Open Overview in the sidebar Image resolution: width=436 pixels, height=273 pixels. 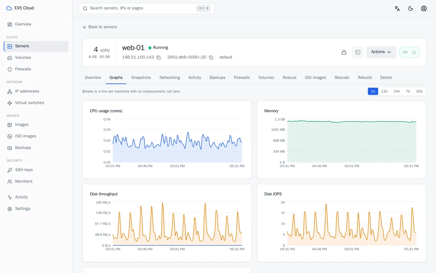[36, 24]
